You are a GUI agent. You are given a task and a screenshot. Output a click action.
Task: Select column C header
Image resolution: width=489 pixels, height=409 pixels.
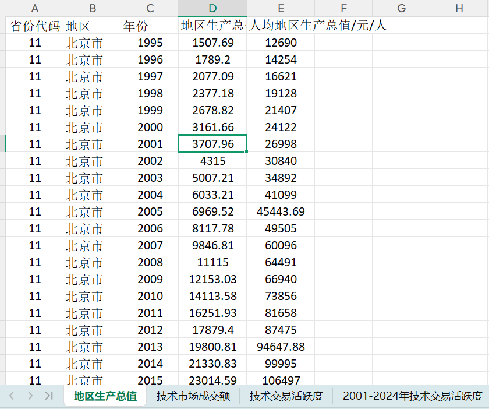pos(150,8)
